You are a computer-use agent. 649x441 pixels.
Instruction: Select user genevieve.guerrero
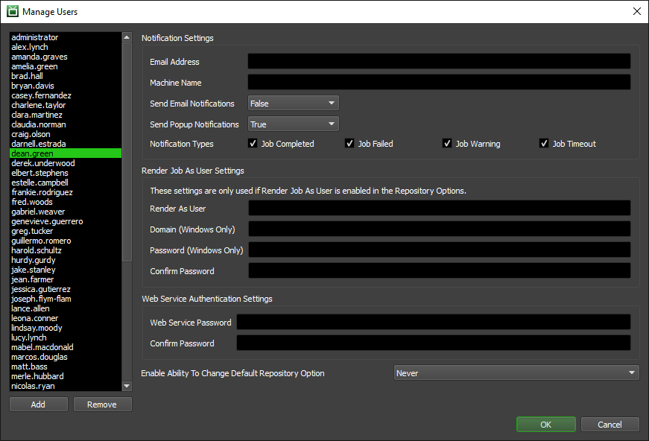point(66,221)
